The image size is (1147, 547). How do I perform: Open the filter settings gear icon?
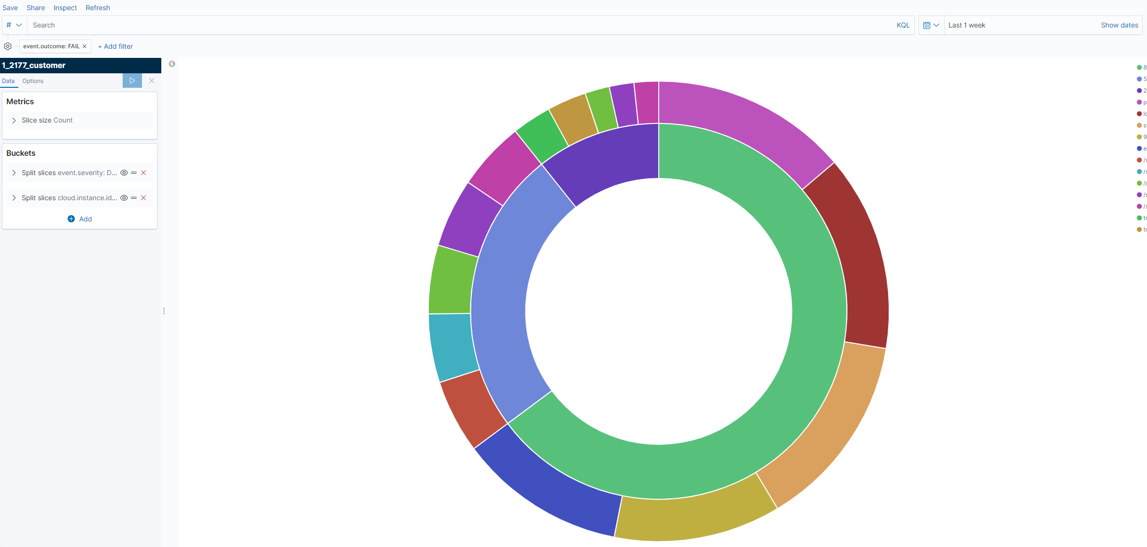coord(8,46)
